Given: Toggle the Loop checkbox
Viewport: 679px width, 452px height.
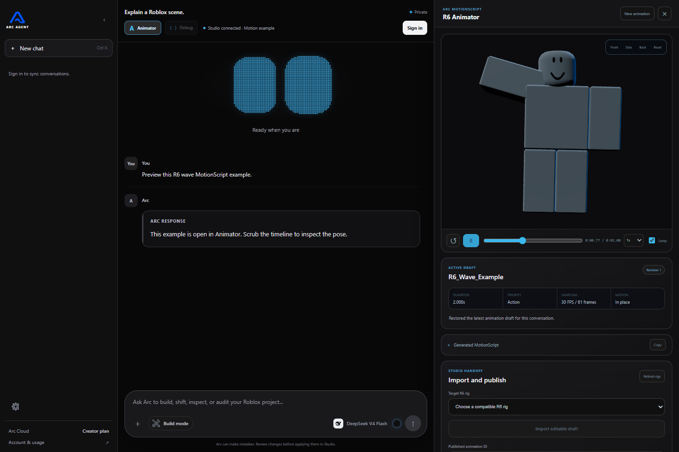Looking at the screenshot, I should click(652, 240).
